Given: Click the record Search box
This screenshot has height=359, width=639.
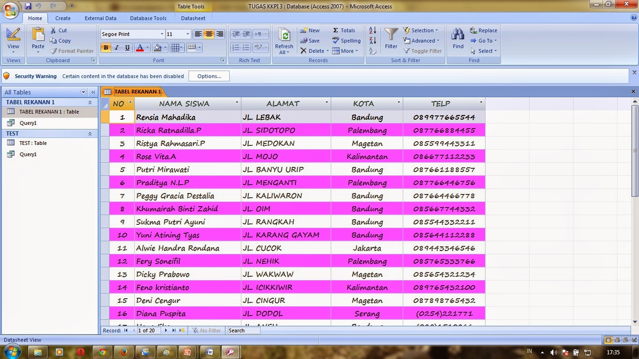Looking at the screenshot, I should coord(244,330).
